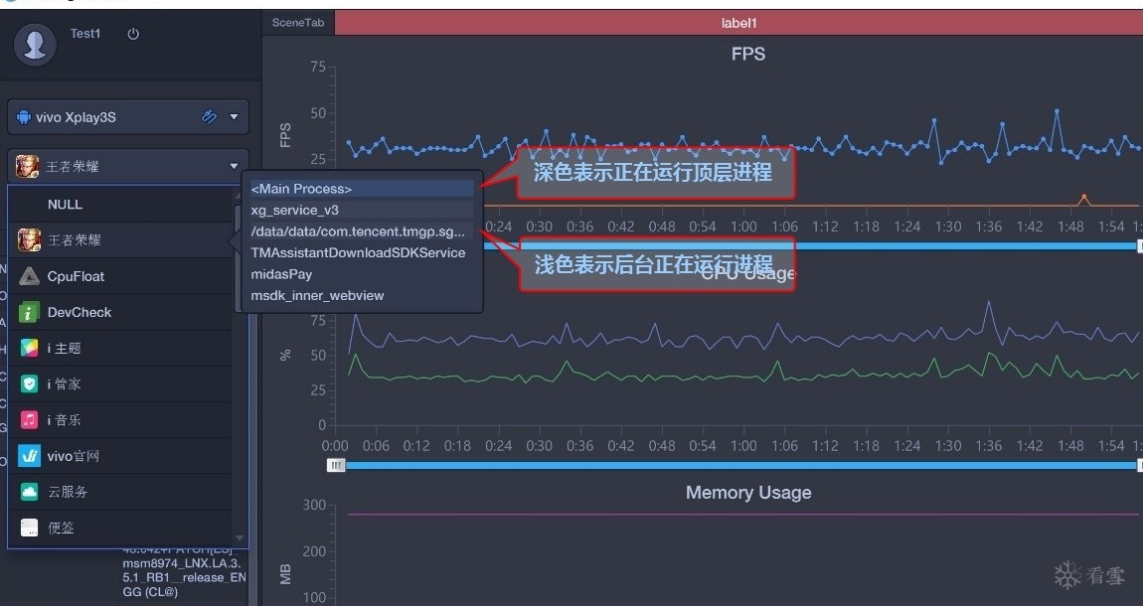Click the CPU Usage chart left slider handle
This screenshot has height=606, width=1143.
point(335,465)
